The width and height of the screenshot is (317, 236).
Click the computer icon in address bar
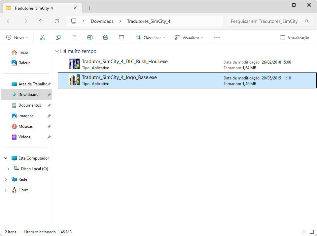(74, 21)
